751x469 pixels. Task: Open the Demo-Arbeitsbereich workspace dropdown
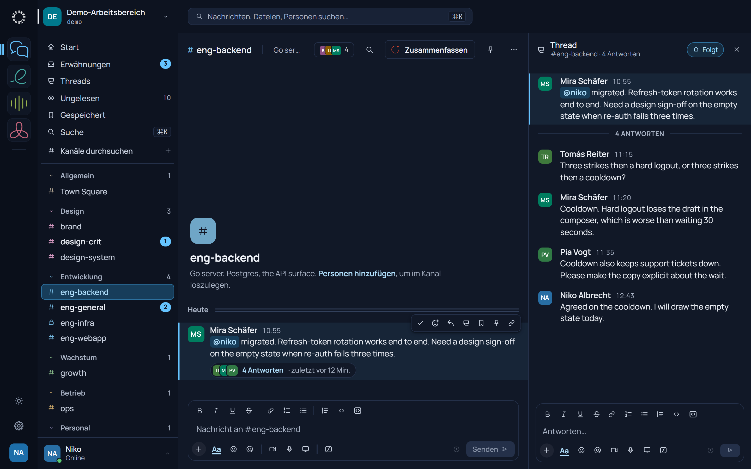coord(166,17)
